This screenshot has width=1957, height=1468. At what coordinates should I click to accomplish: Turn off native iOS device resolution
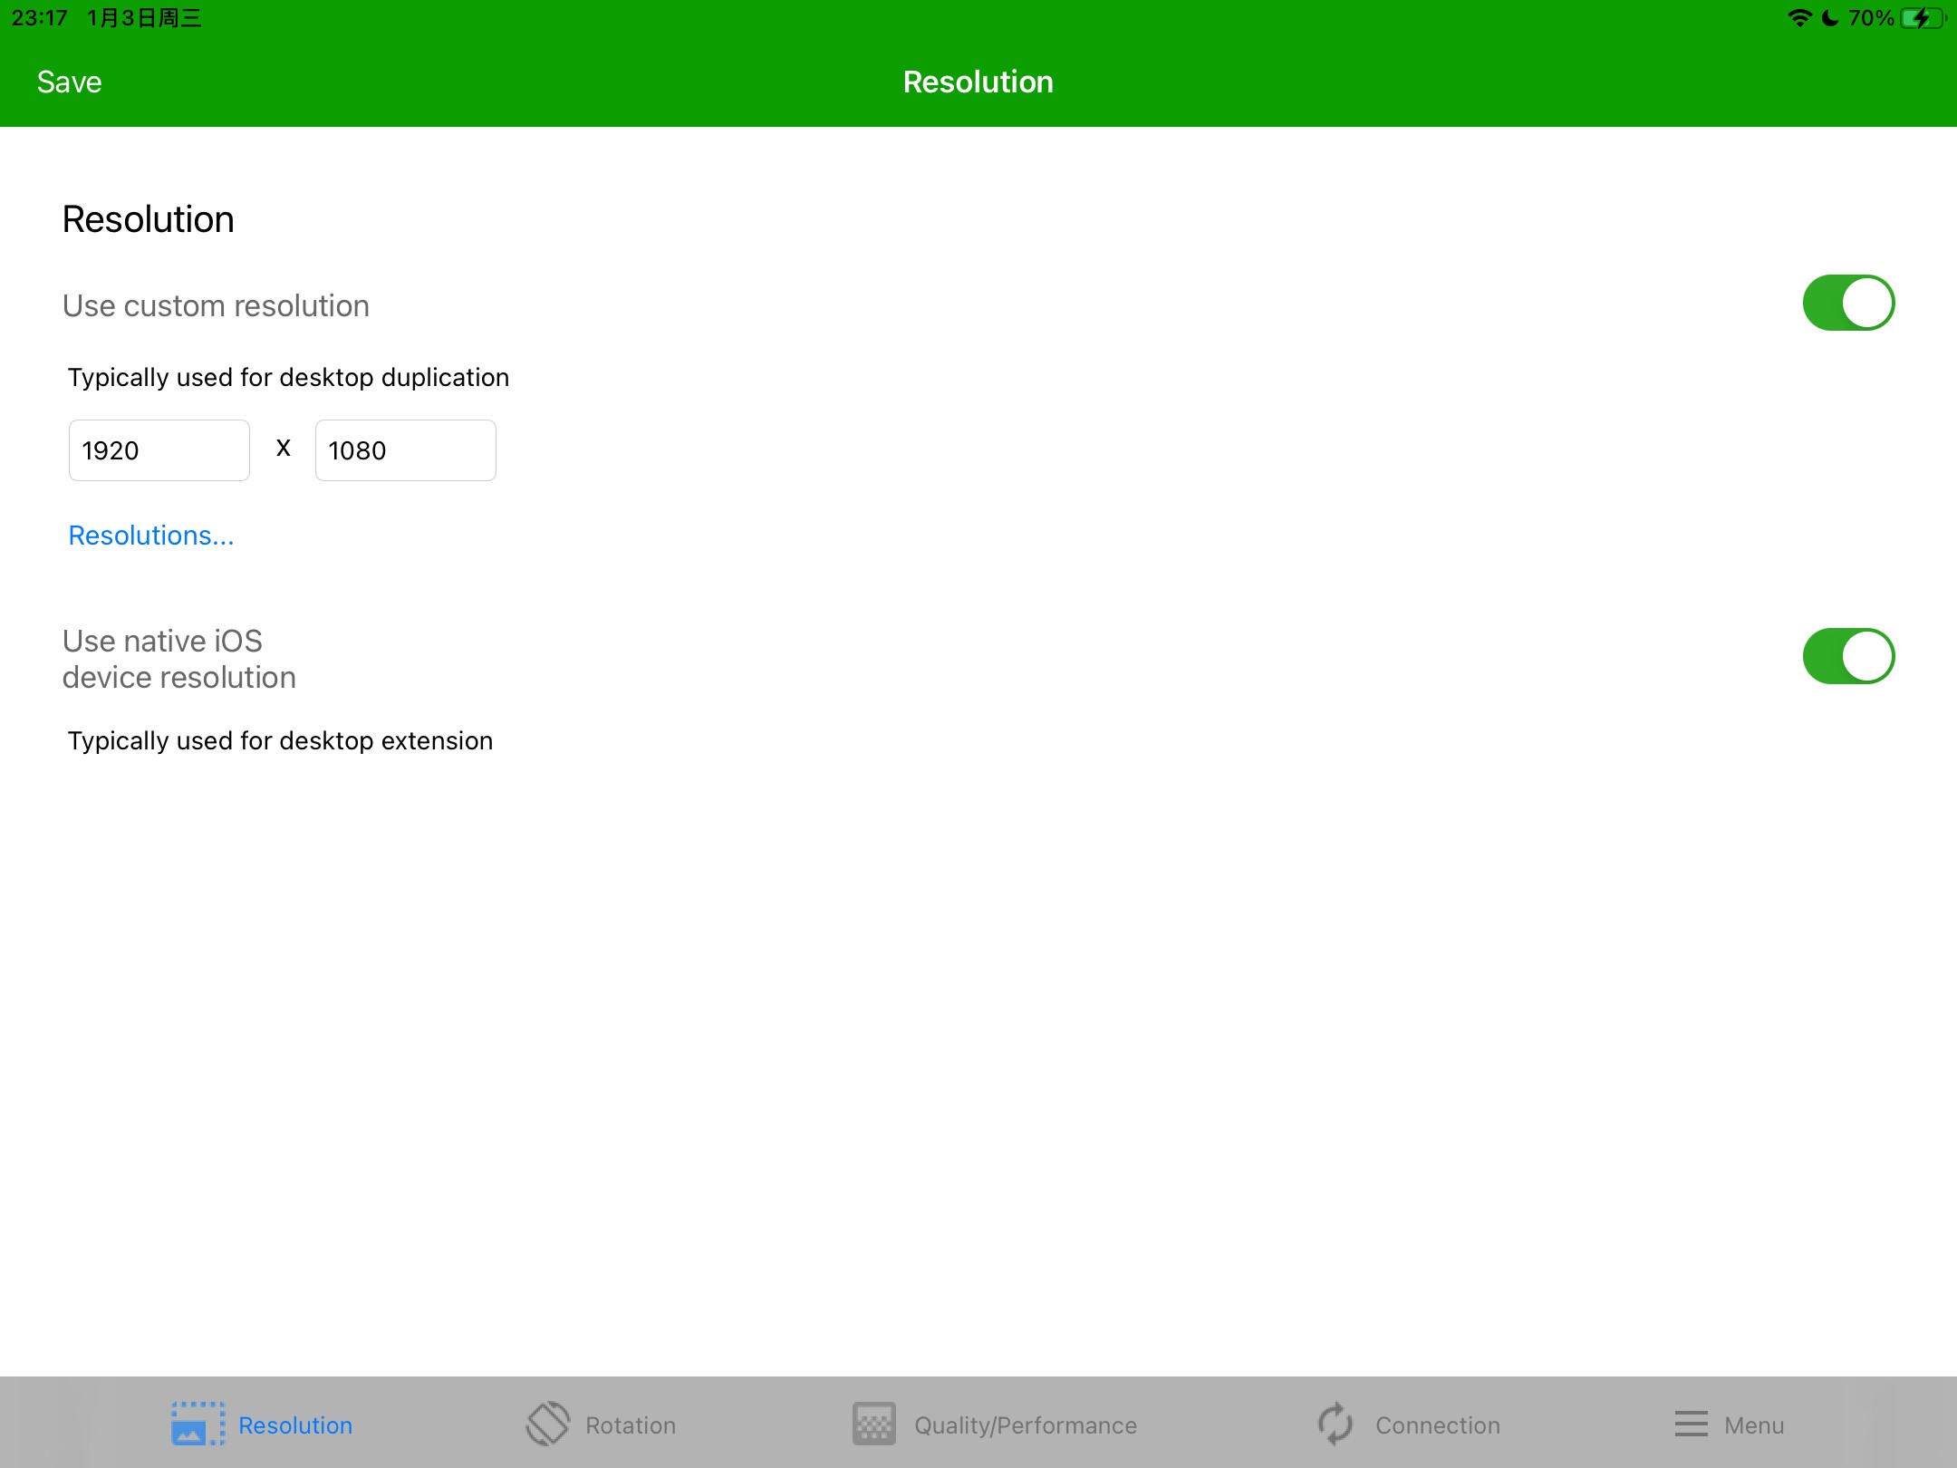coord(1847,656)
